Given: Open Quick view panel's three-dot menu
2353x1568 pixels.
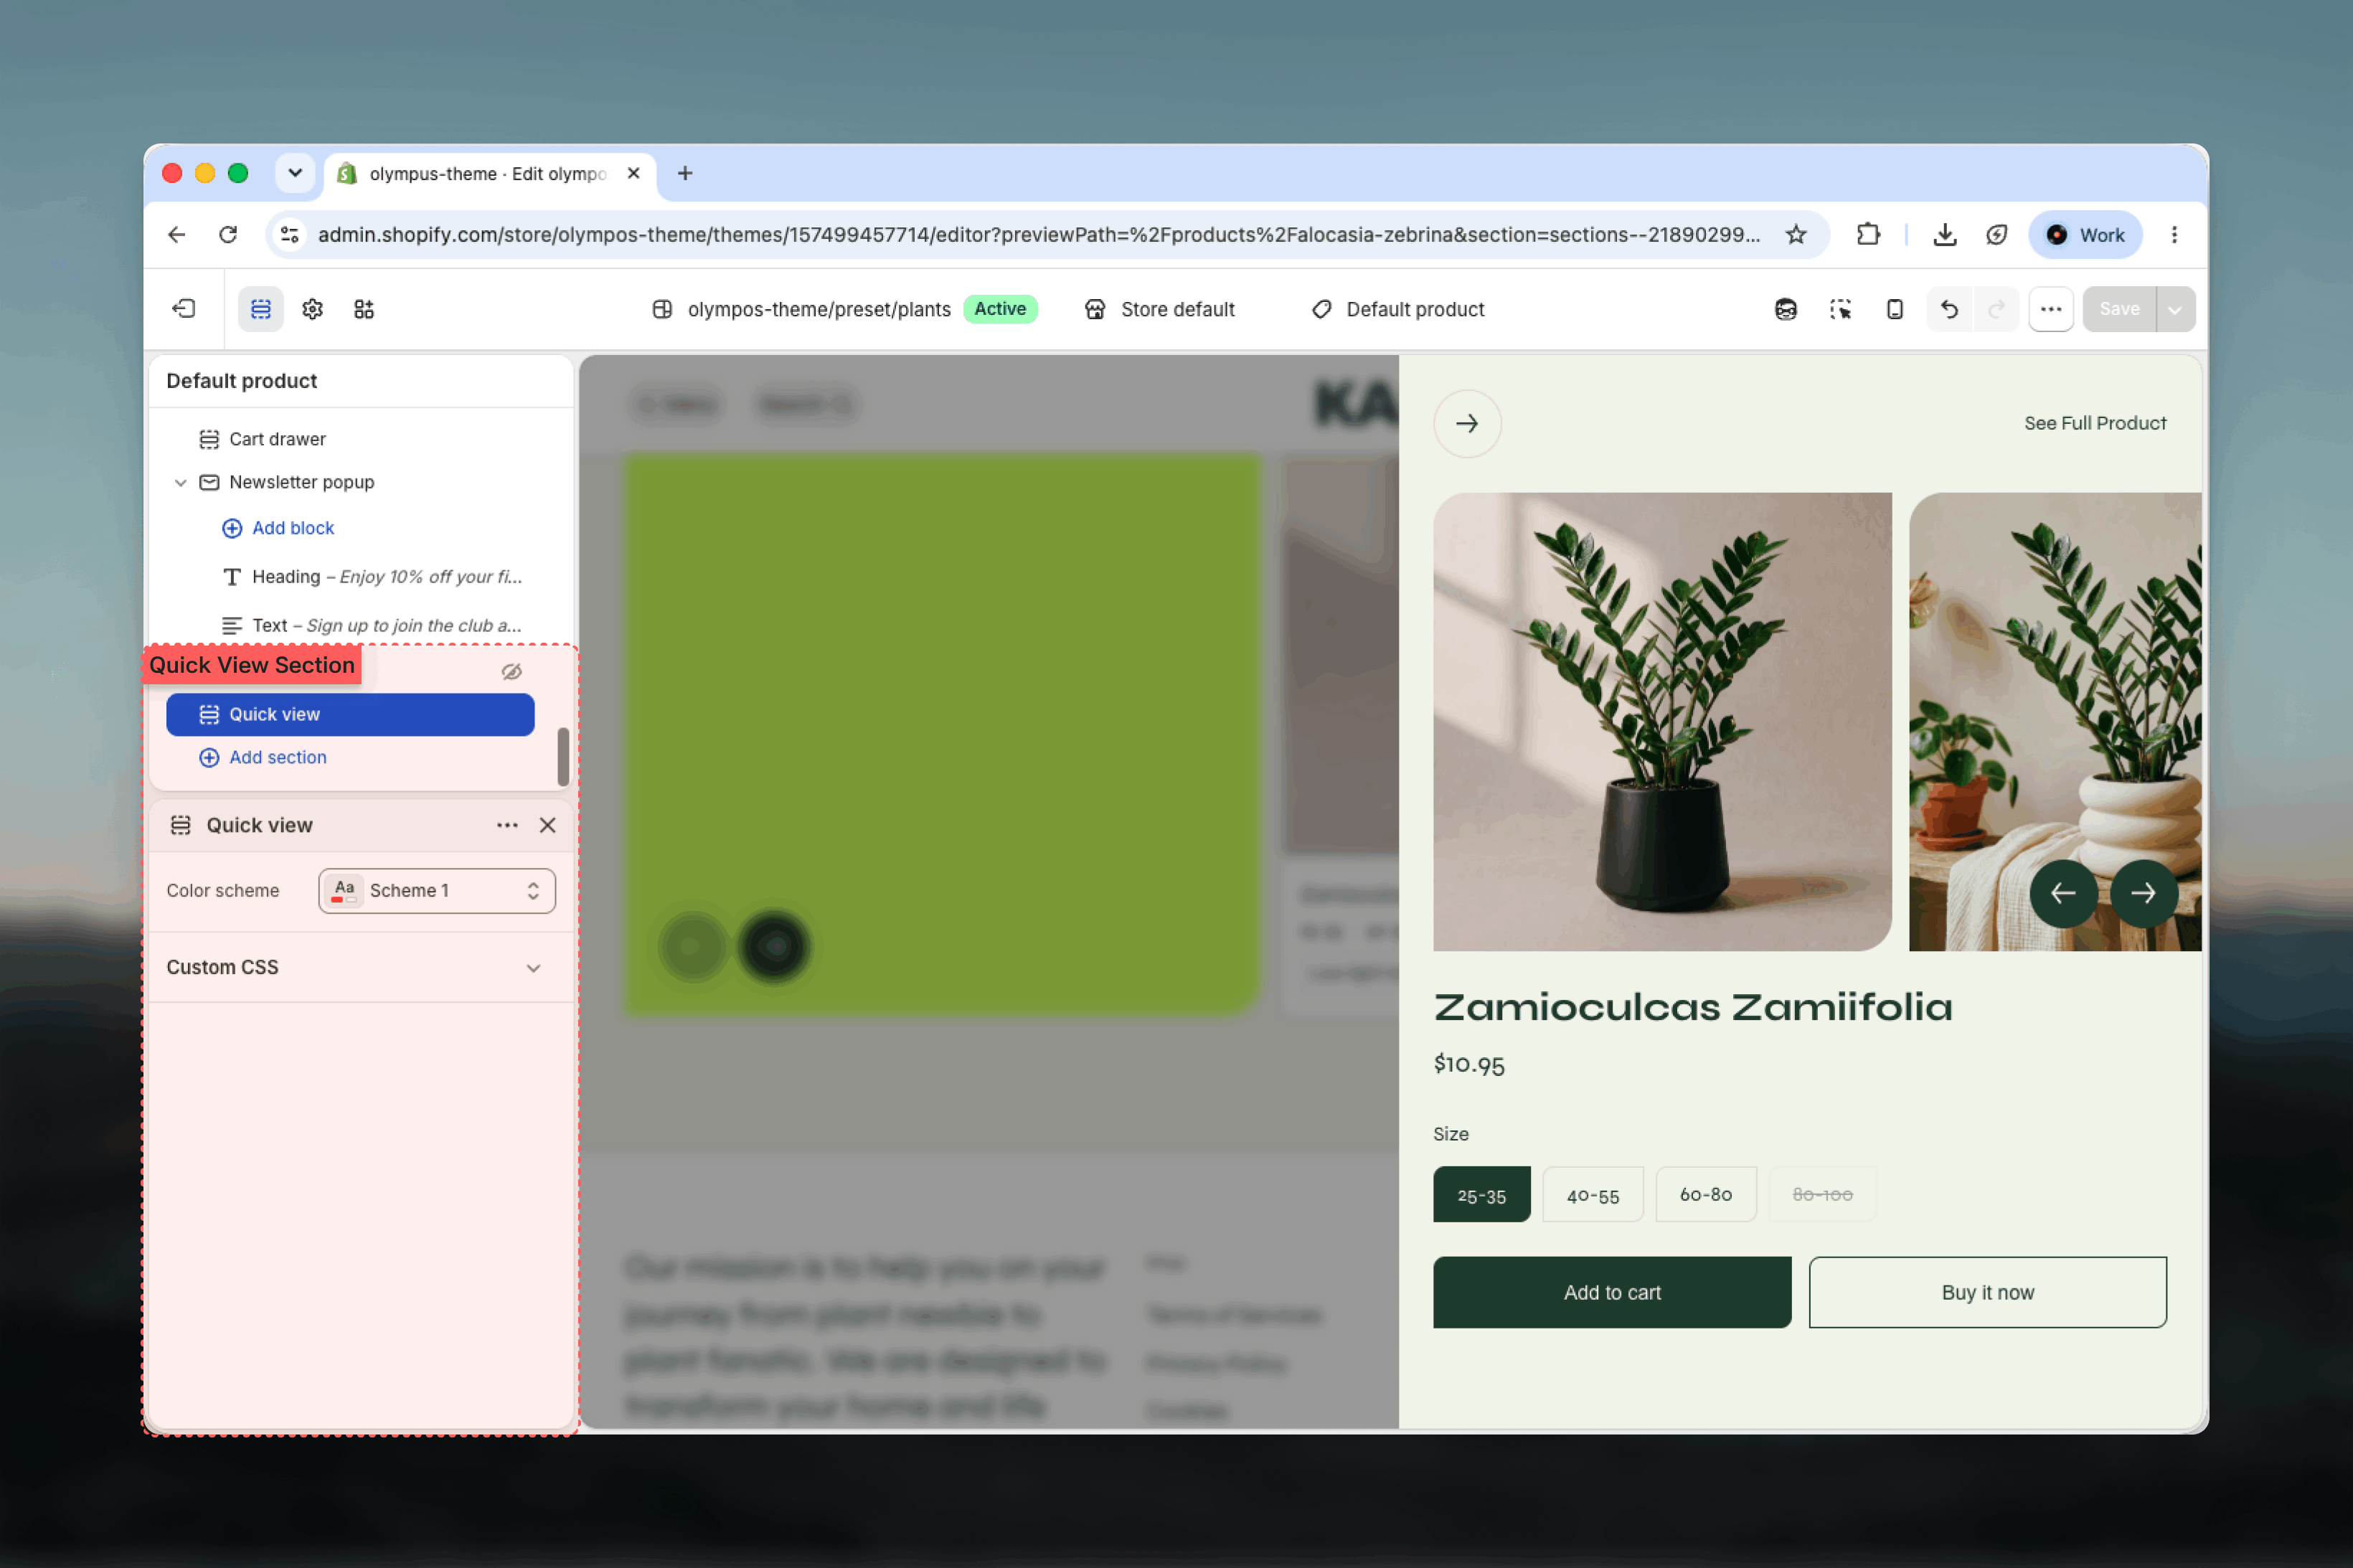Looking at the screenshot, I should coord(507,825).
